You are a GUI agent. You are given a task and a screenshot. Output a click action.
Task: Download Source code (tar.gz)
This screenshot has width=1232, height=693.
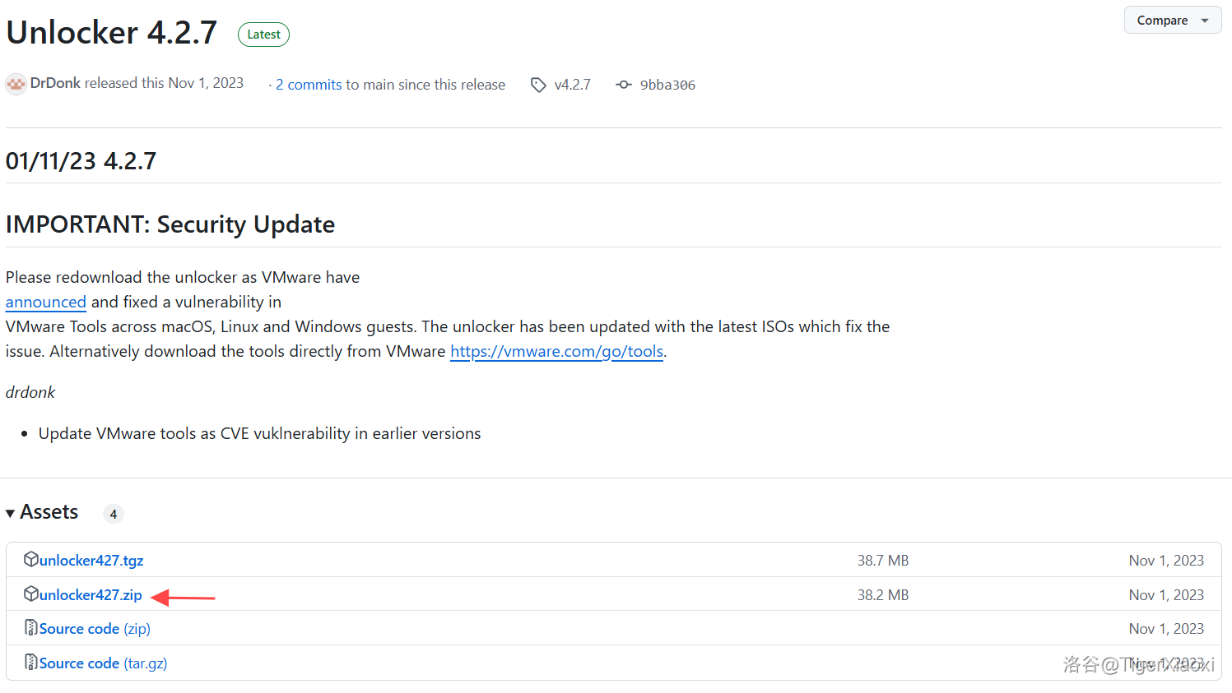(103, 663)
